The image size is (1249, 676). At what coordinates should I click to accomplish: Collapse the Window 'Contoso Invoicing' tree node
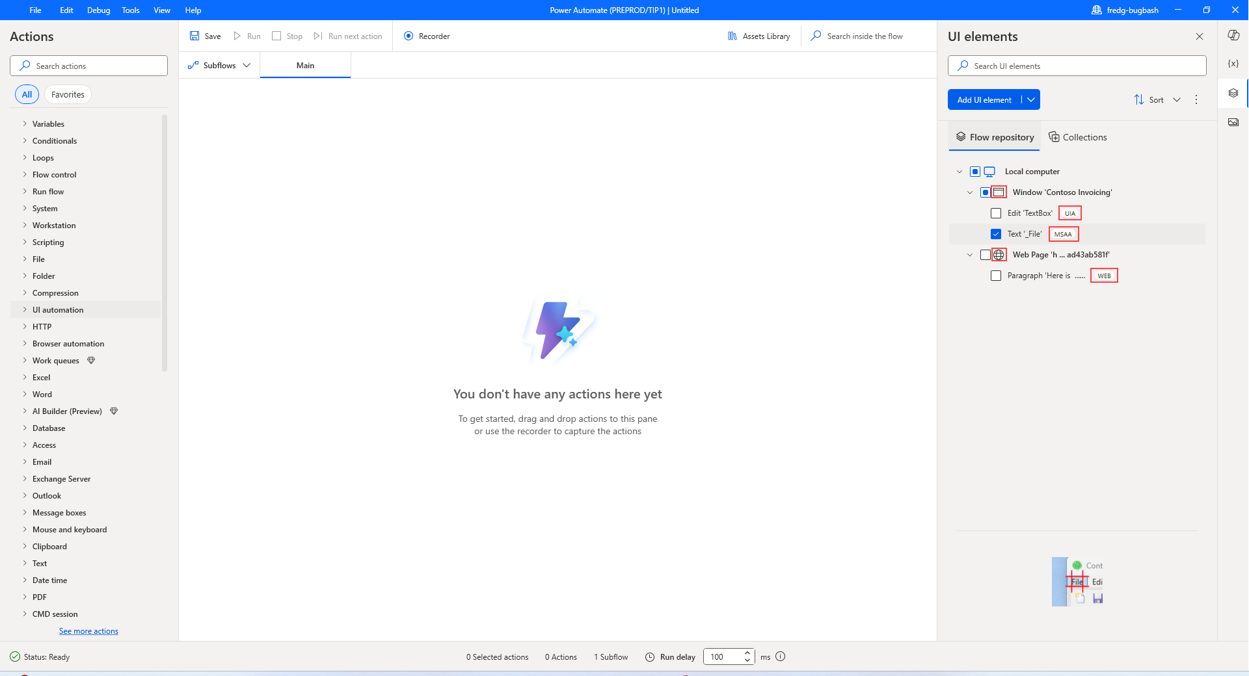pyautogui.click(x=970, y=192)
